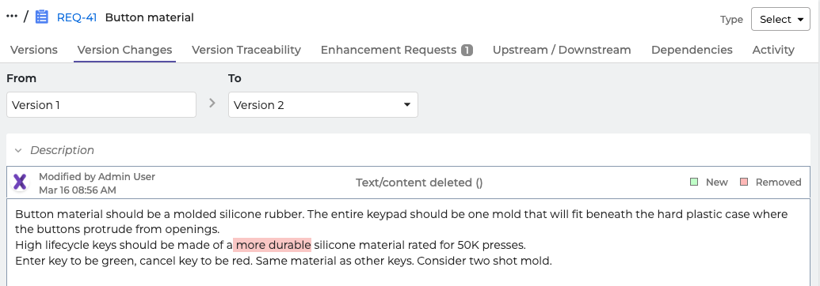This screenshot has width=820, height=286.
Task: Open the Activity tab
Action: point(773,50)
